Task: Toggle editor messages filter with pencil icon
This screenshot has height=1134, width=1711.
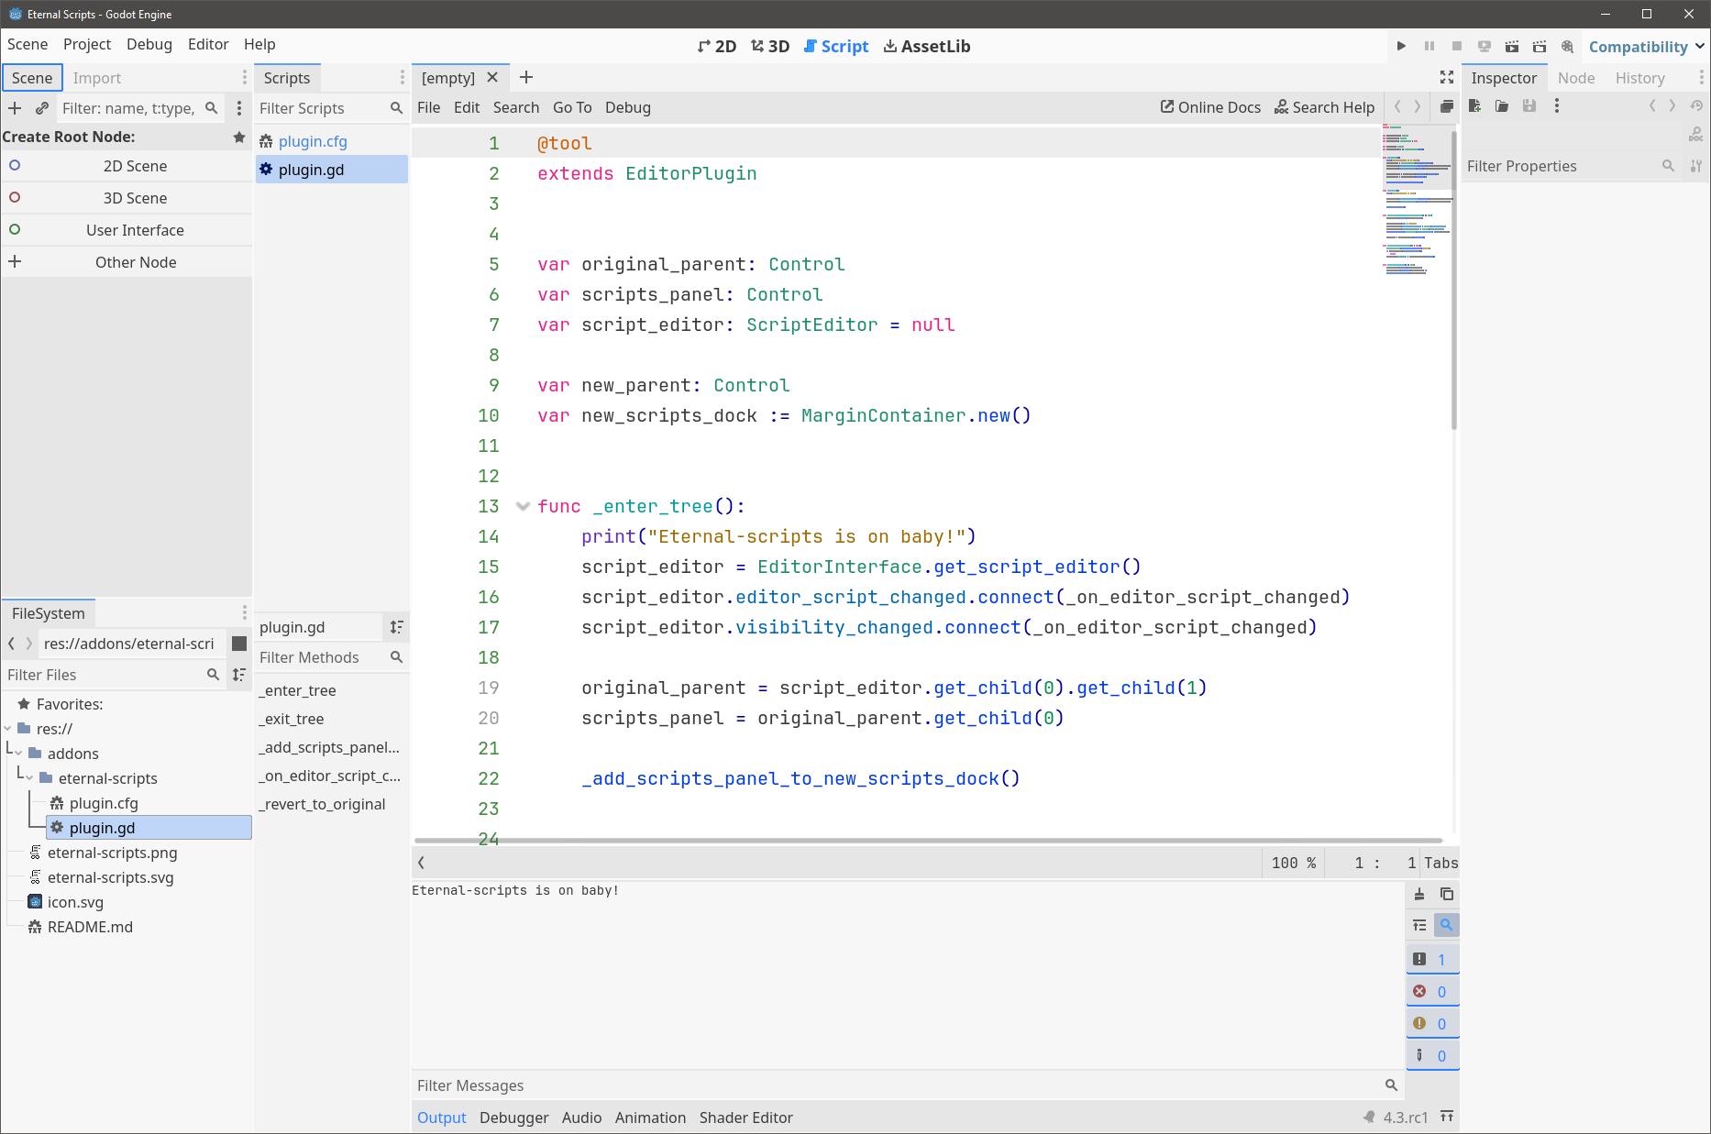Action: (x=1432, y=1056)
